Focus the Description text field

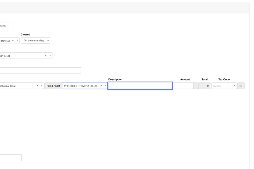pos(140,86)
